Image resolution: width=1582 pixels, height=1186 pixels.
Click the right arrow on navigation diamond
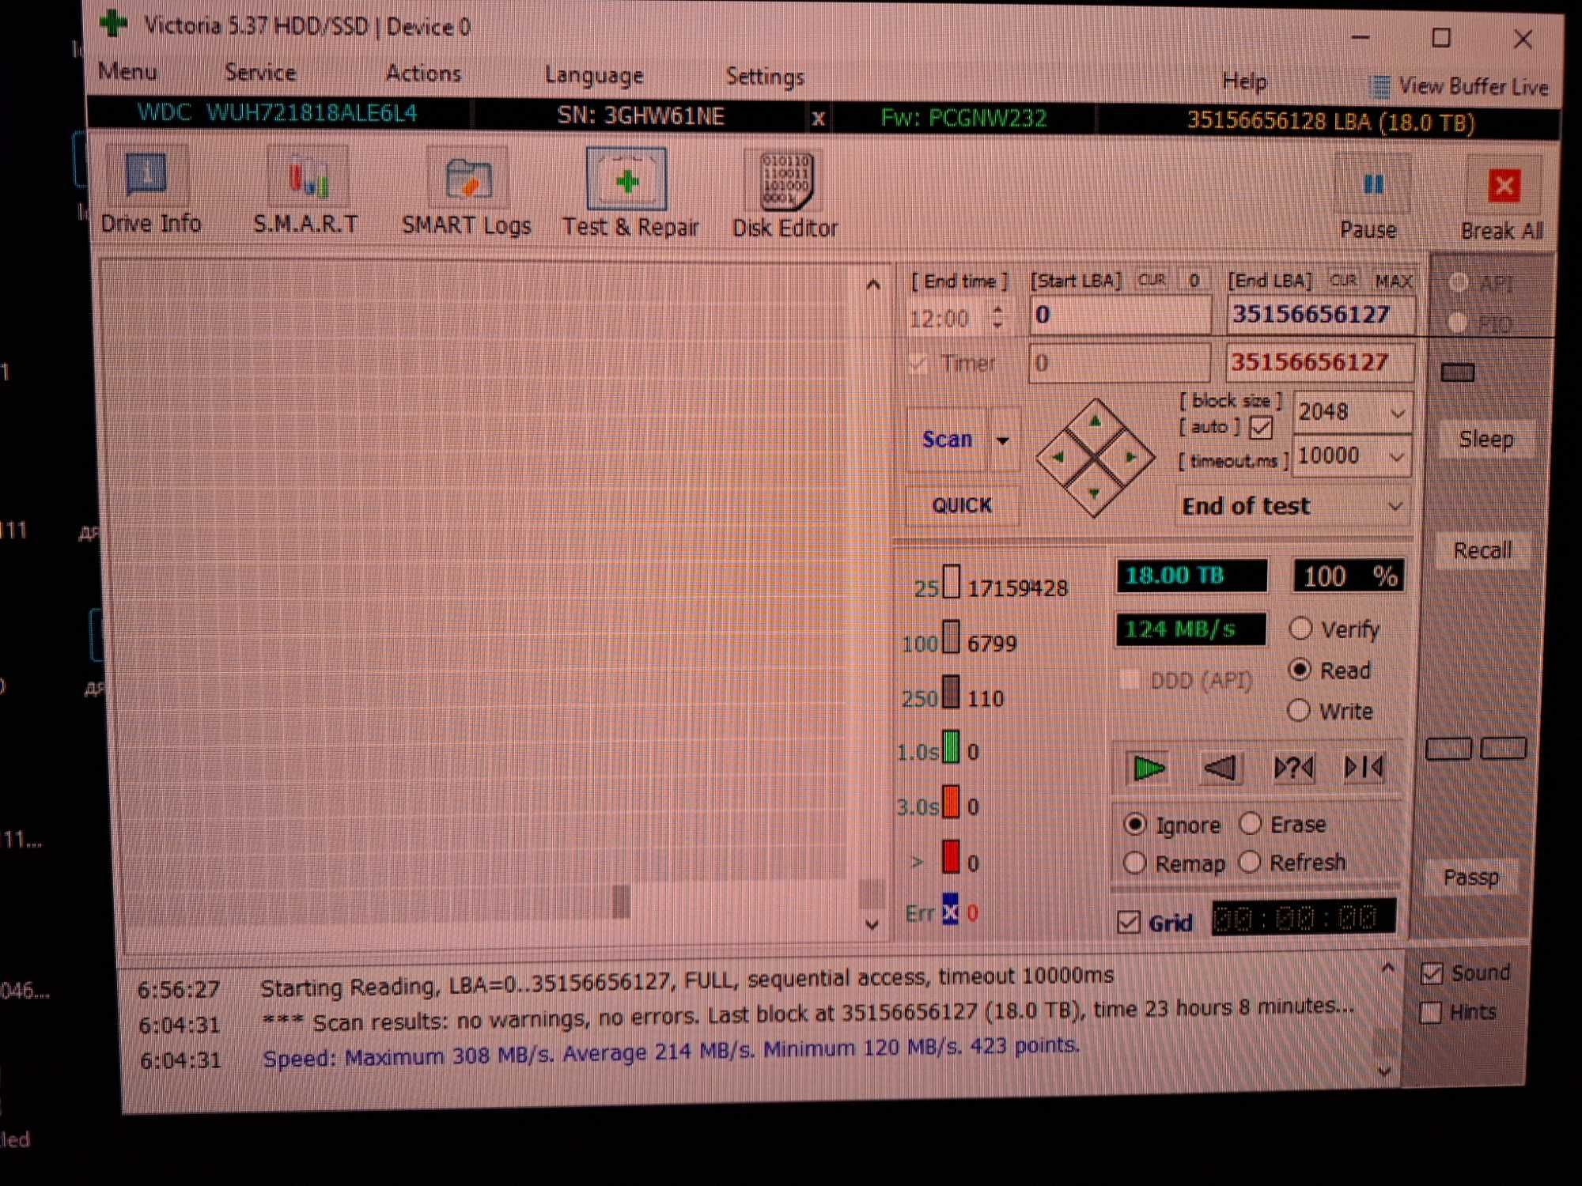click(1131, 457)
